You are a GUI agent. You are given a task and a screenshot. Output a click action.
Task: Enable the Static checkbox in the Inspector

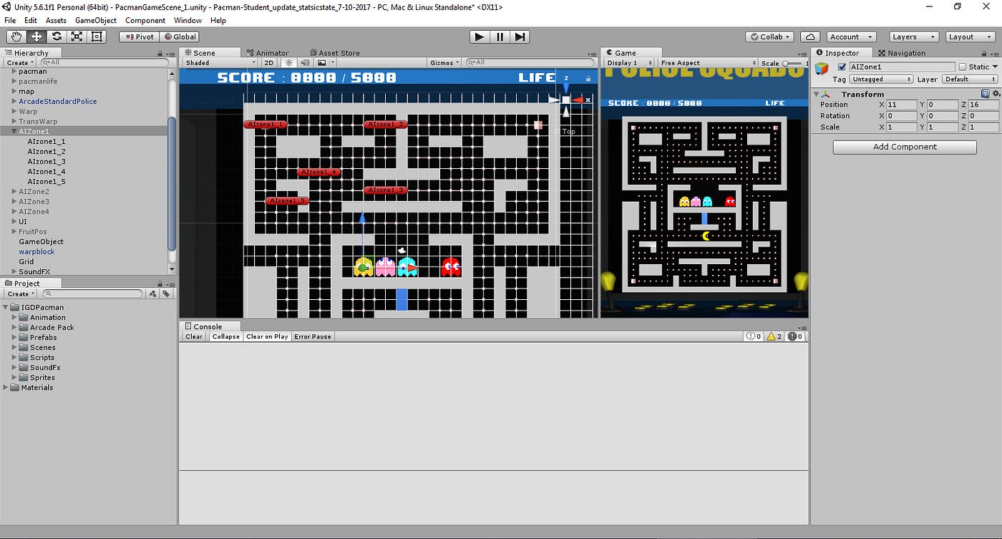962,66
